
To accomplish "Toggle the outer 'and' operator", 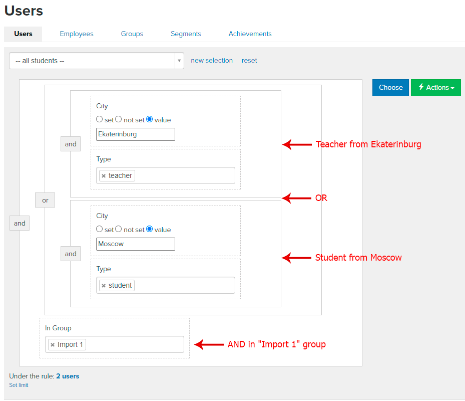I will coord(20,223).
